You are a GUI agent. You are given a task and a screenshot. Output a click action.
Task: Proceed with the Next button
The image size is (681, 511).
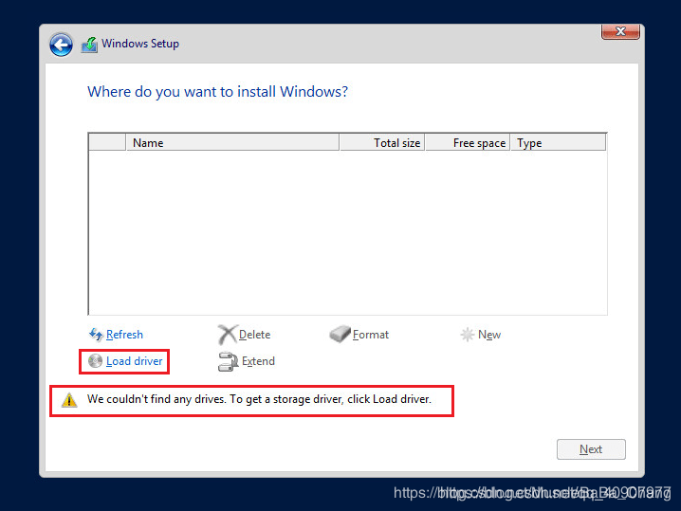(x=591, y=449)
